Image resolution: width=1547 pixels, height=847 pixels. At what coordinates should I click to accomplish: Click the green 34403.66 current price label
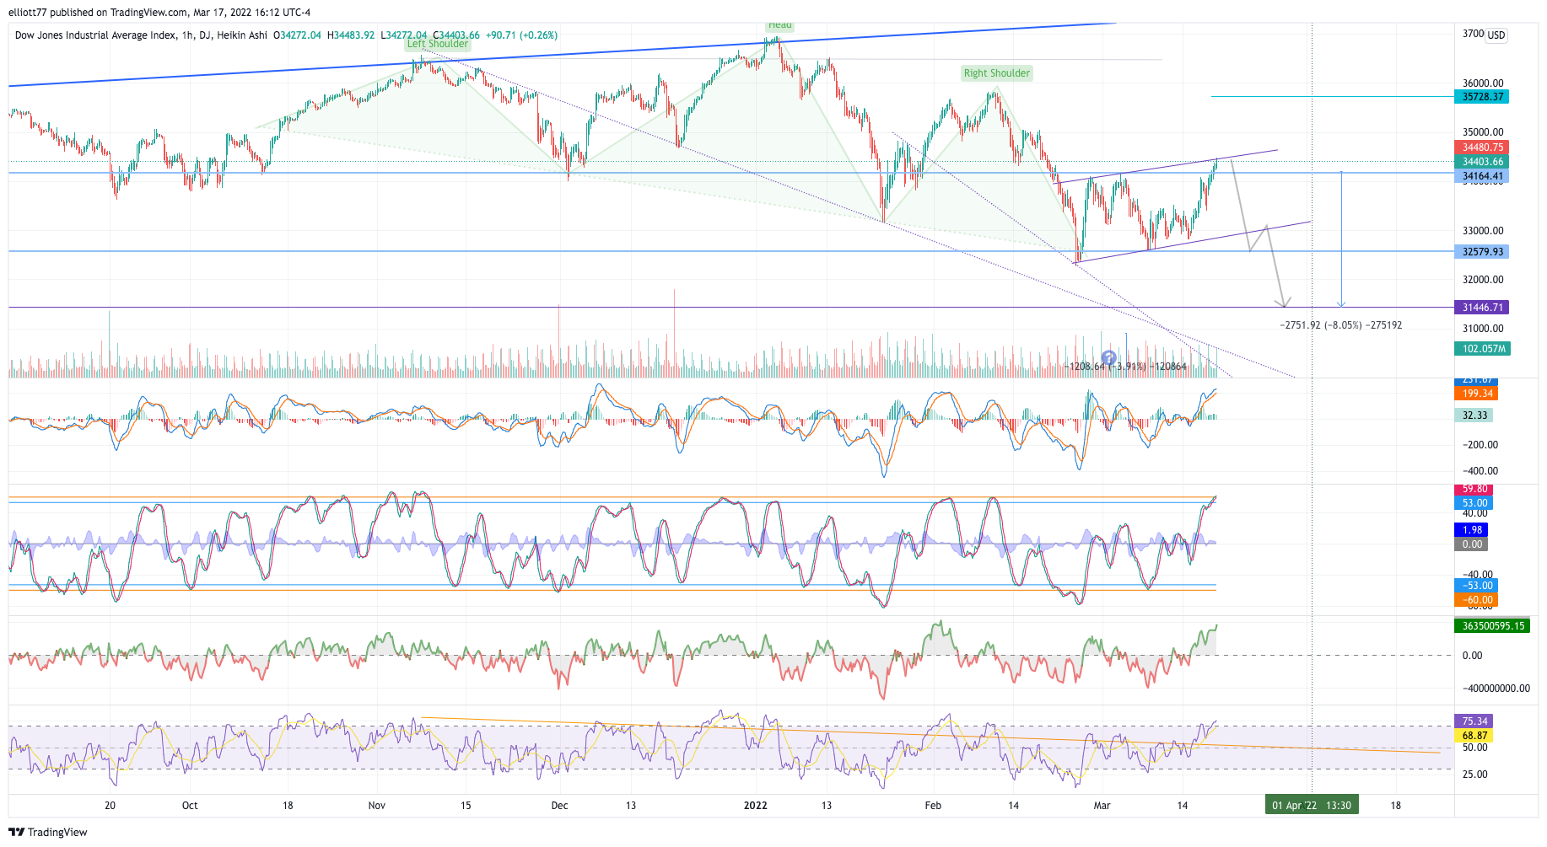coord(1482,162)
